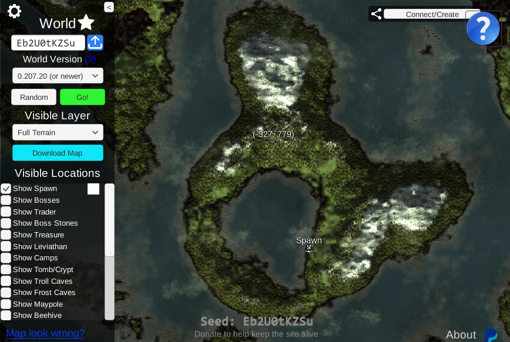
Task: Open the World Version dropdown
Action: click(58, 76)
